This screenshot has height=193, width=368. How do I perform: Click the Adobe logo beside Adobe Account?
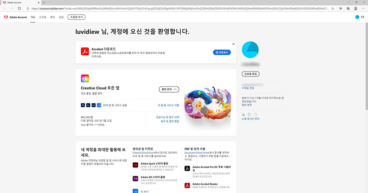point(6,17)
